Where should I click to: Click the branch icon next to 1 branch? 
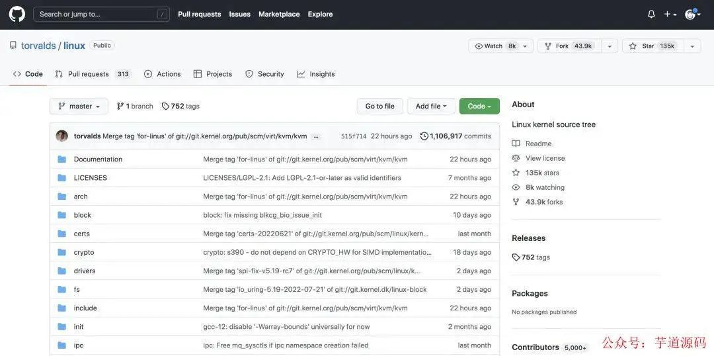click(x=120, y=107)
